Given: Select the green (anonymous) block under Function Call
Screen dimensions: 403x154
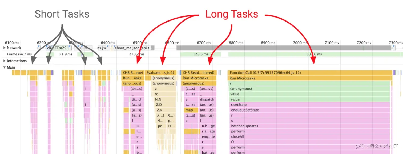Looking at the screenshot, I should pos(309,89).
